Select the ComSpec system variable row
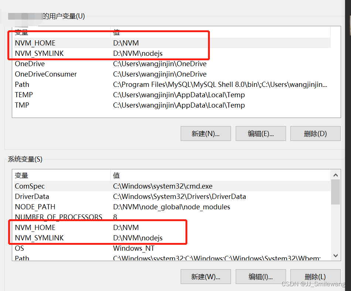The height and width of the screenshot is (291, 351). click(x=30, y=186)
